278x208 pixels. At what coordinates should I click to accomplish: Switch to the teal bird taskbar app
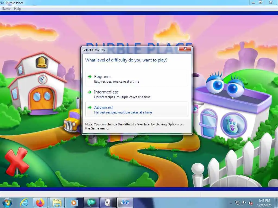pyautogui.click(x=91, y=203)
